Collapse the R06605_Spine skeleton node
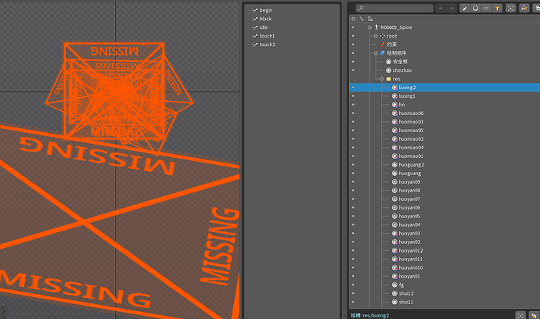The image size is (540, 319). click(x=369, y=27)
